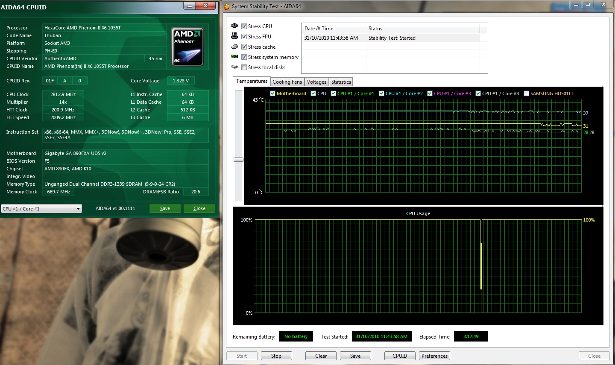This screenshot has width=615, height=365.
Task: Toggle the Stress FPU checkbox
Action: point(244,37)
